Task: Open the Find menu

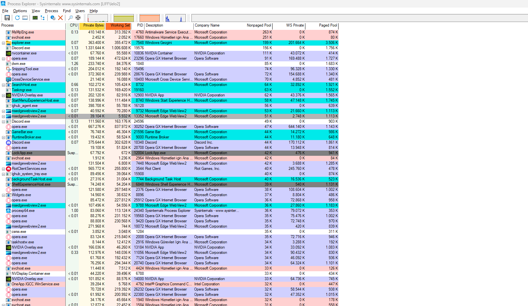Action: tap(67, 11)
